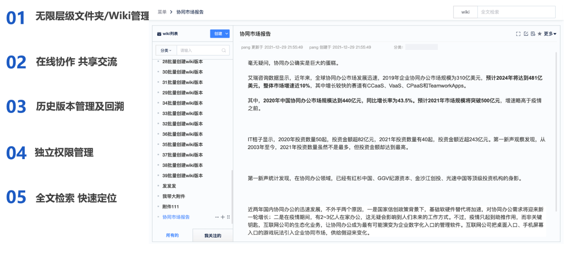Open the more options (…) for 协同市场报告
The width and height of the screenshot is (564, 253).
pyautogui.click(x=217, y=217)
